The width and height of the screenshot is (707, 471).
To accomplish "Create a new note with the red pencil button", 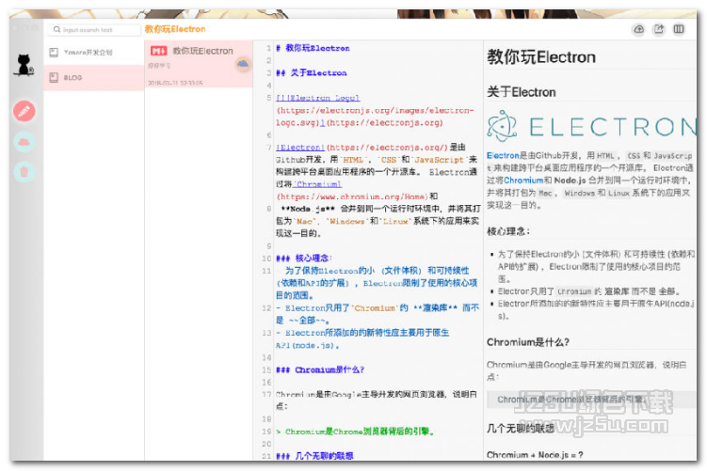I will pos(24,111).
